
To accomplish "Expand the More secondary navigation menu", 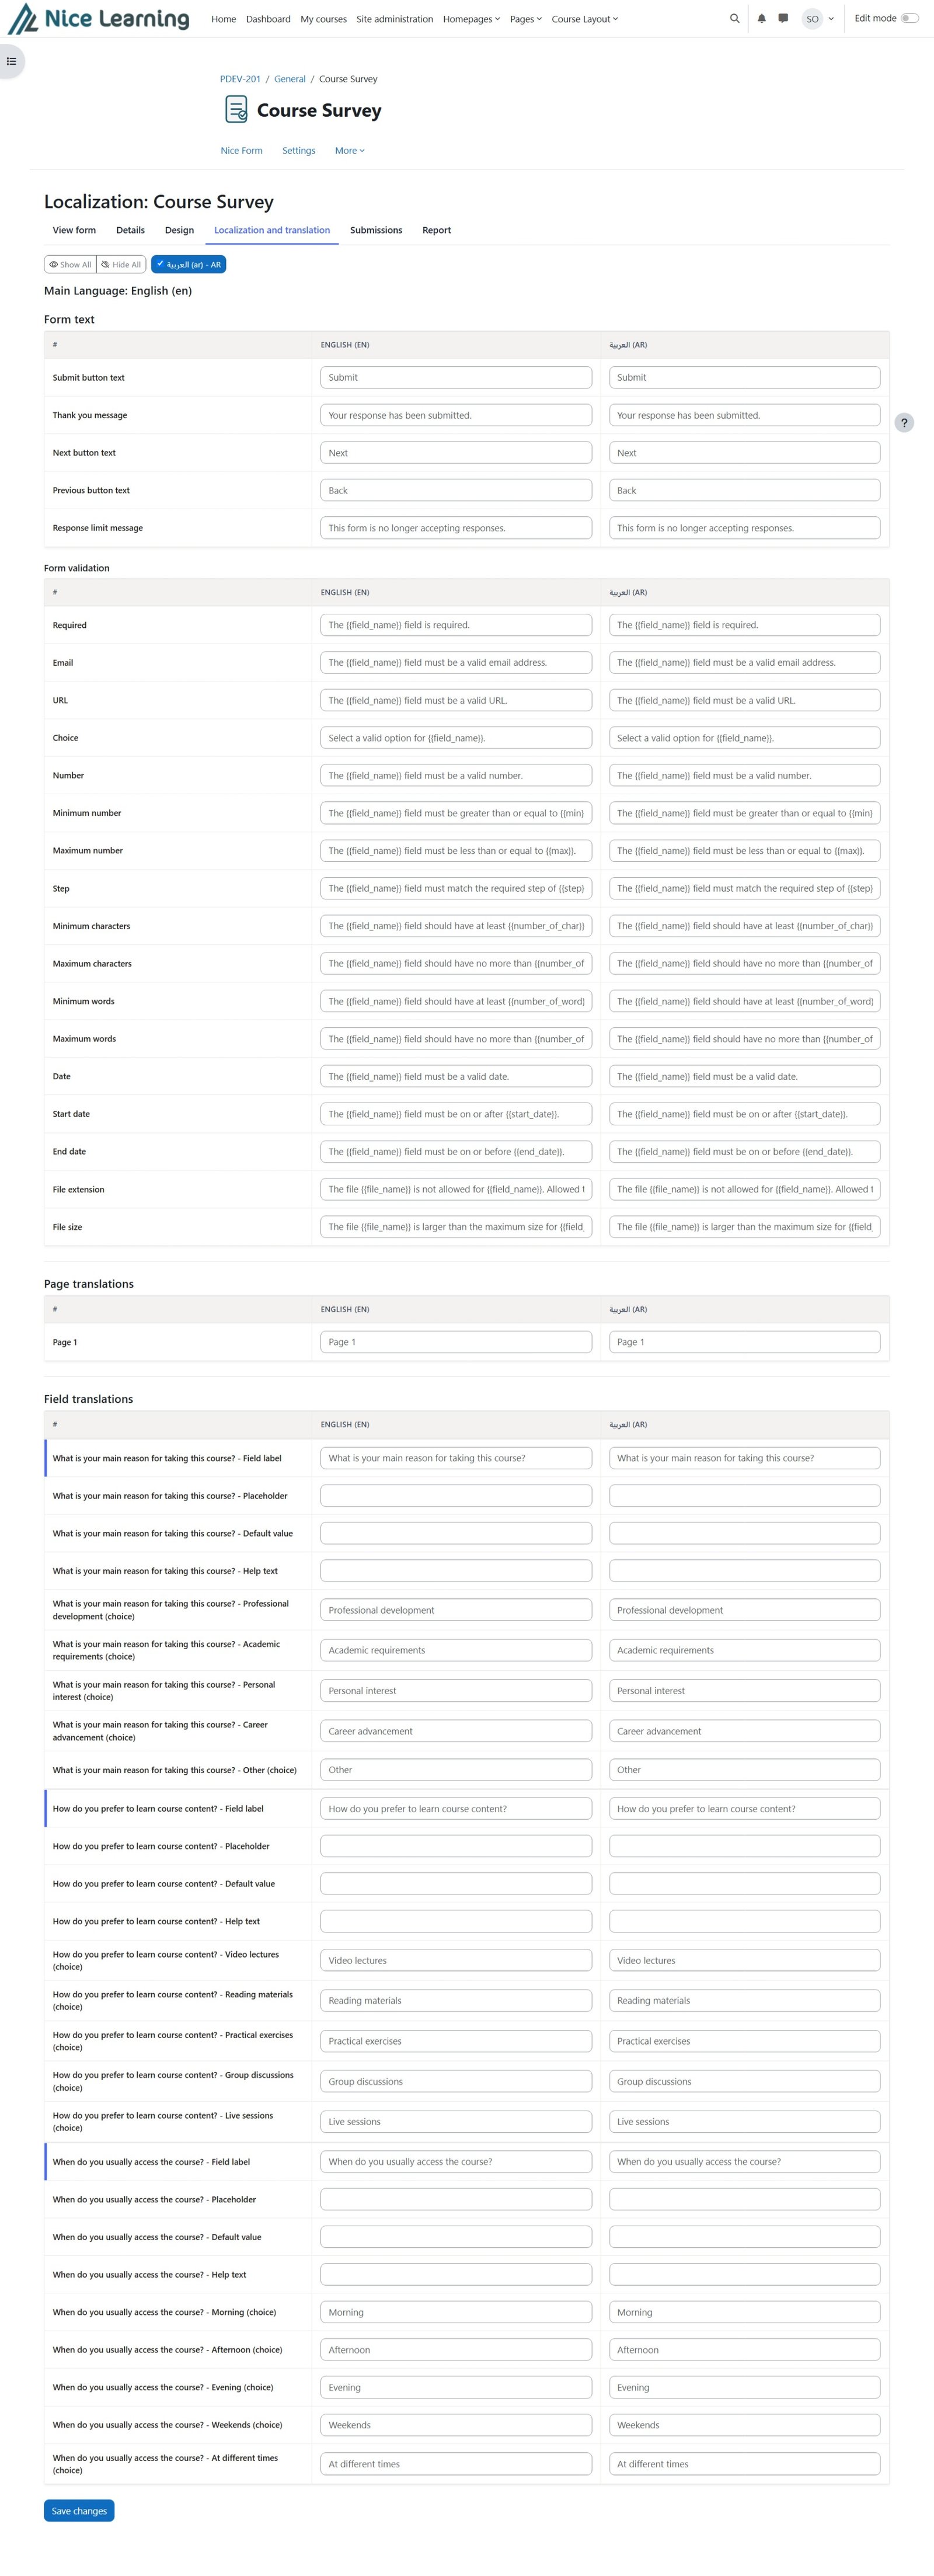I will click(349, 151).
